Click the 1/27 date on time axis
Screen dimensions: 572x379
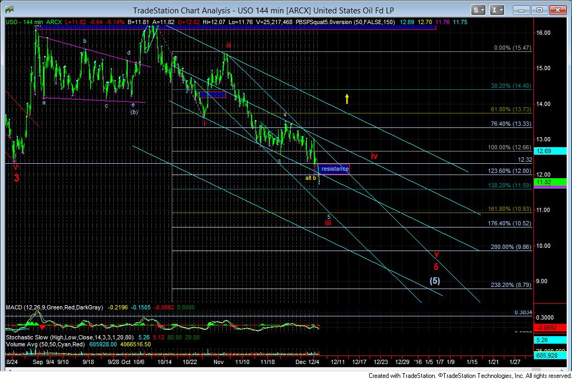point(515,362)
